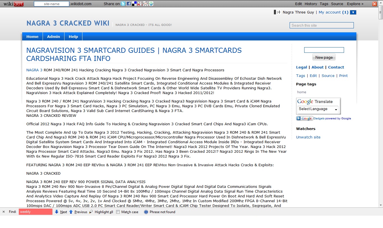Click the Previous up-arrow in Find bar
383x228 pixels.
click(x=71, y=212)
